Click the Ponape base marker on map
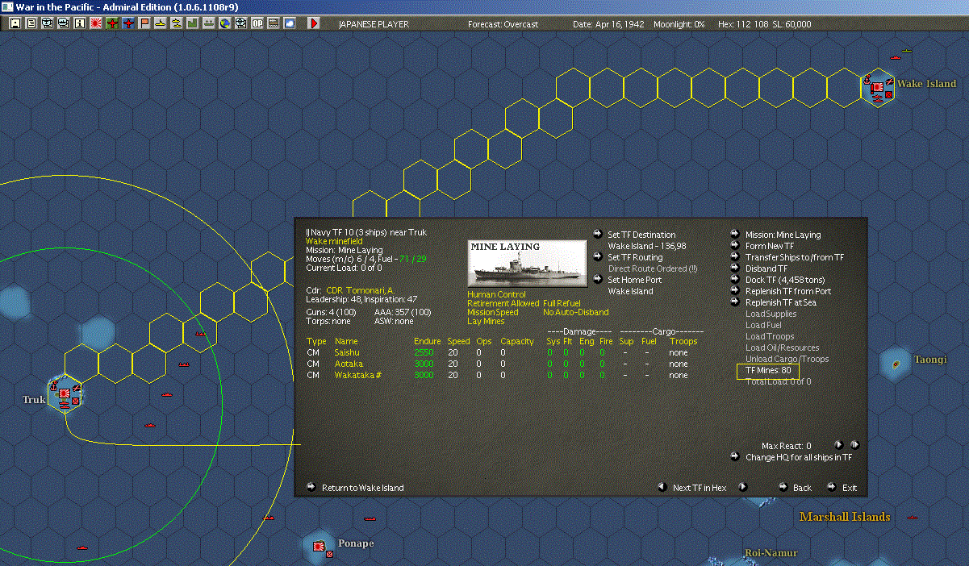969x566 pixels. pyautogui.click(x=319, y=547)
